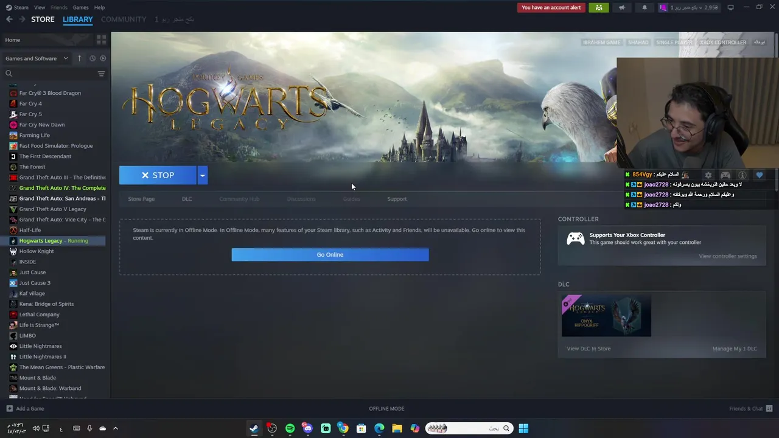Open Spotify from the taskbar

[290, 428]
